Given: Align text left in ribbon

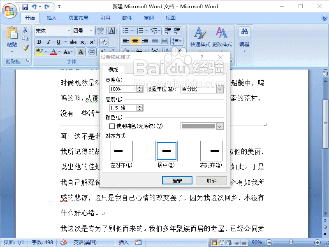Looking at the screenshot, I should pos(126,41).
